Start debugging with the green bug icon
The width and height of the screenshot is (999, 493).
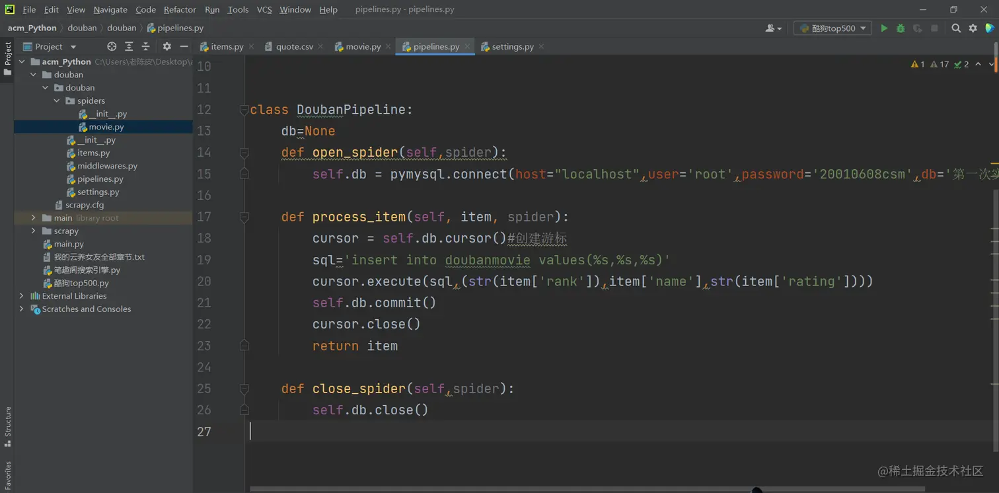[x=901, y=28]
